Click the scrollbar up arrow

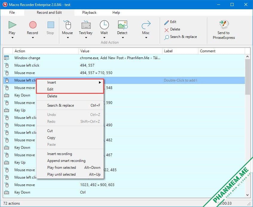coord(248,56)
